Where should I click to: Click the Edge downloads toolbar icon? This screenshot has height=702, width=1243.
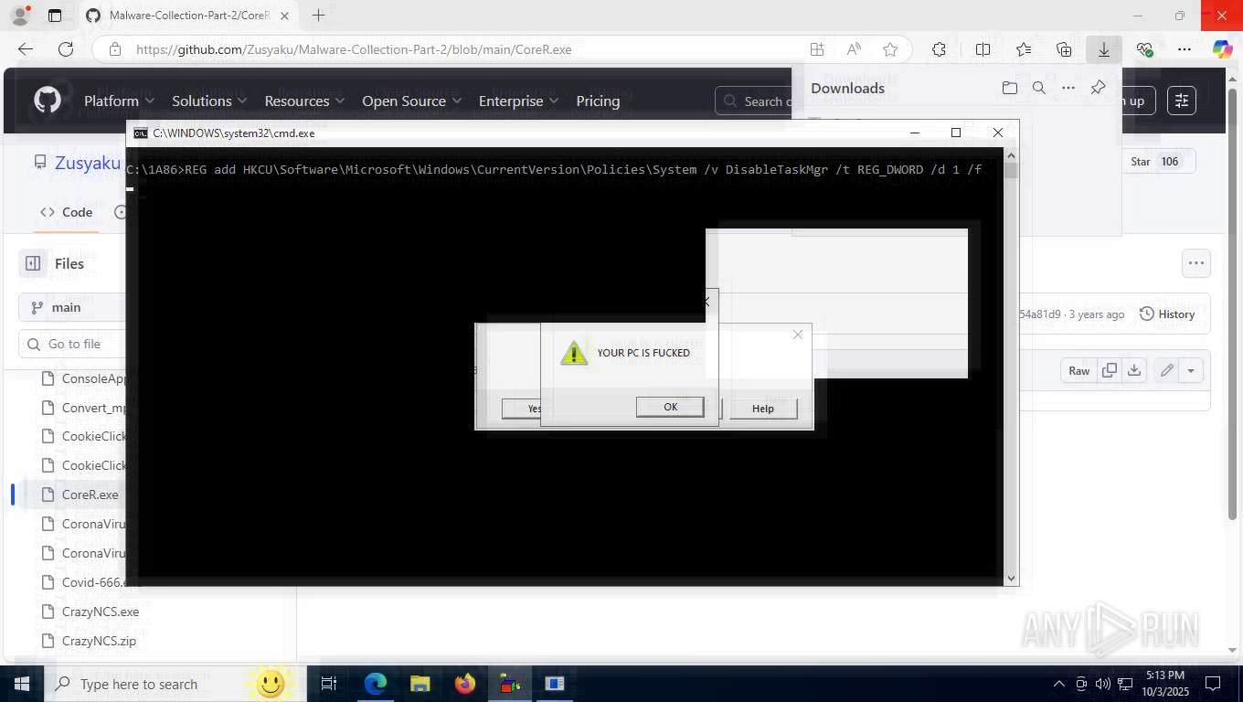tap(1104, 49)
